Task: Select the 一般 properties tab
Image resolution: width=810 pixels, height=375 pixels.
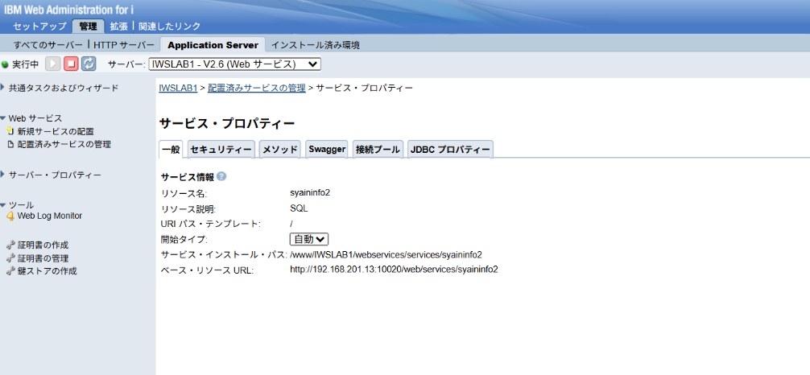Action: [171, 150]
